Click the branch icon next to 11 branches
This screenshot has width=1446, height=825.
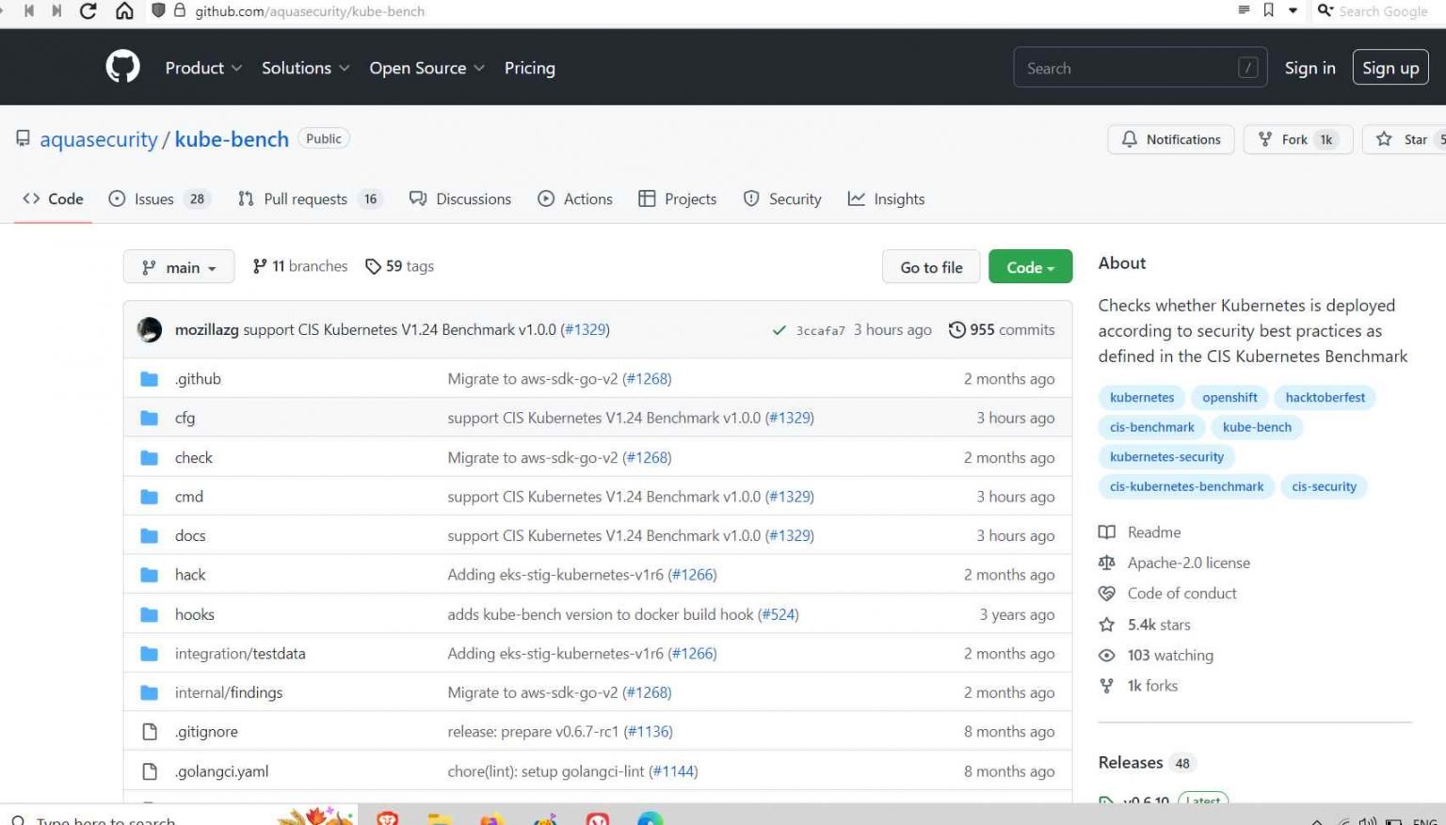[260, 266]
